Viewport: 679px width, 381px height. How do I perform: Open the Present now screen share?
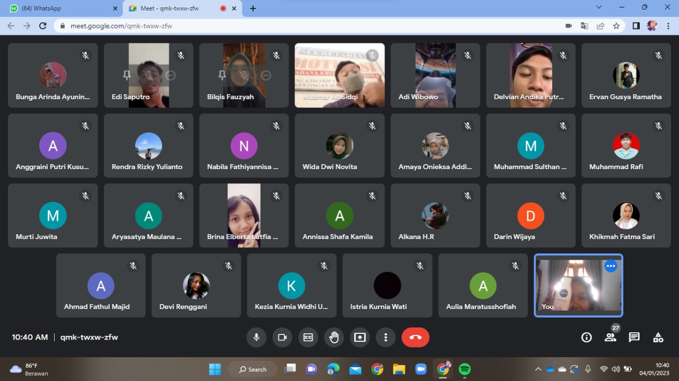click(x=360, y=338)
